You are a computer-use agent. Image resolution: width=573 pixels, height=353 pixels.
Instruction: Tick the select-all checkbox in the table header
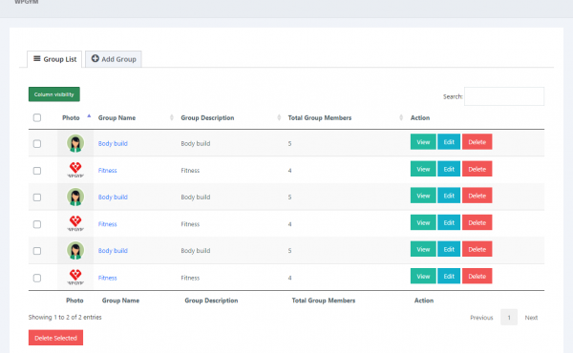click(x=37, y=117)
